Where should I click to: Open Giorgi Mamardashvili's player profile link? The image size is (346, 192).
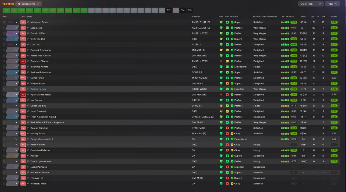(x=42, y=139)
